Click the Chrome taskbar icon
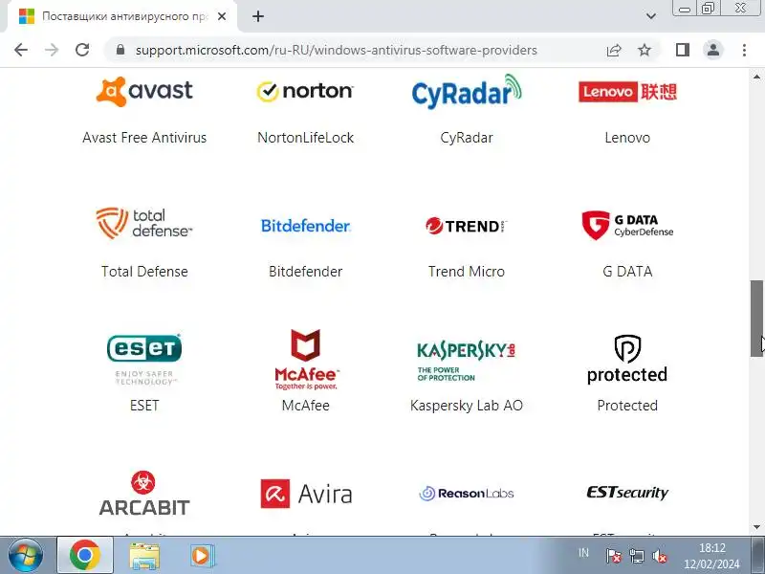The image size is (765, 574). [x=85, y=555]
